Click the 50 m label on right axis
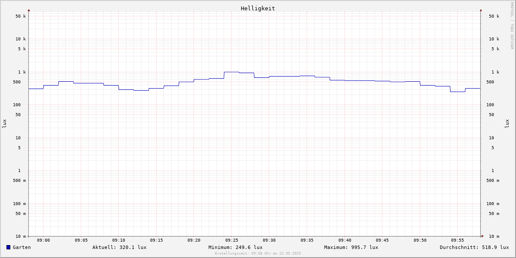 494,214
